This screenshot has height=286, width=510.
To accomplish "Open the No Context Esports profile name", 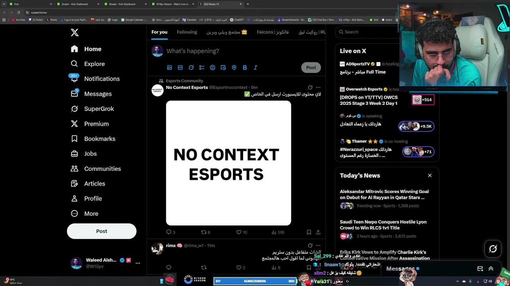I will click(187, 87).
